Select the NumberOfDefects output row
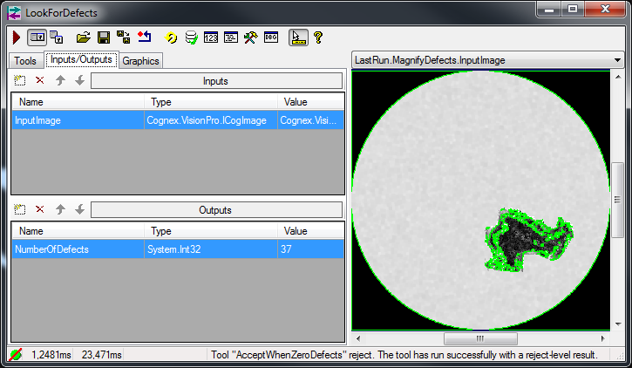This screenshot has width=632, height=368. pyautogui.click(x=78, y=249)
